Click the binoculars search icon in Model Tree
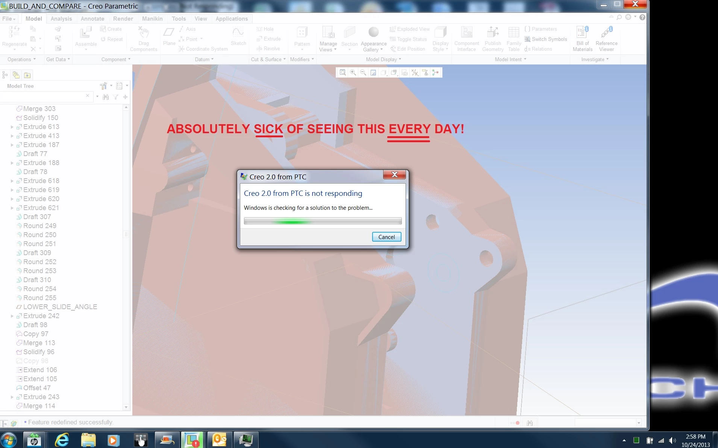 click(x=106, y=97)
